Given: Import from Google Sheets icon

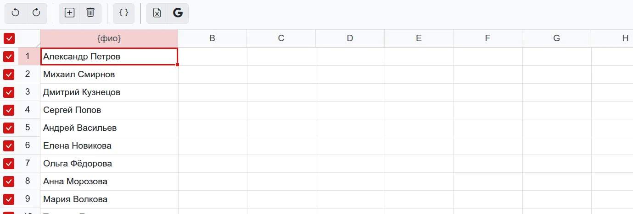Looking at the screenshot, I should point(178,13).
